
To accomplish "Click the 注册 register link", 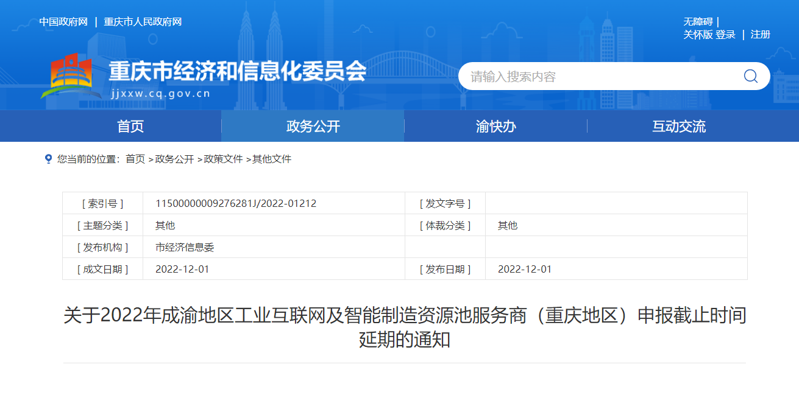I will (760, 35).
